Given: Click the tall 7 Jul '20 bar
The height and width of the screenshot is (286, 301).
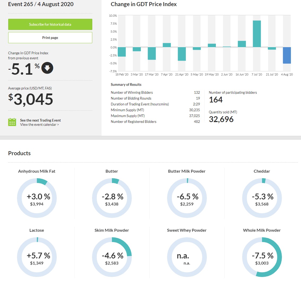Looking at the screenshot, I should (x=257, y=34).
